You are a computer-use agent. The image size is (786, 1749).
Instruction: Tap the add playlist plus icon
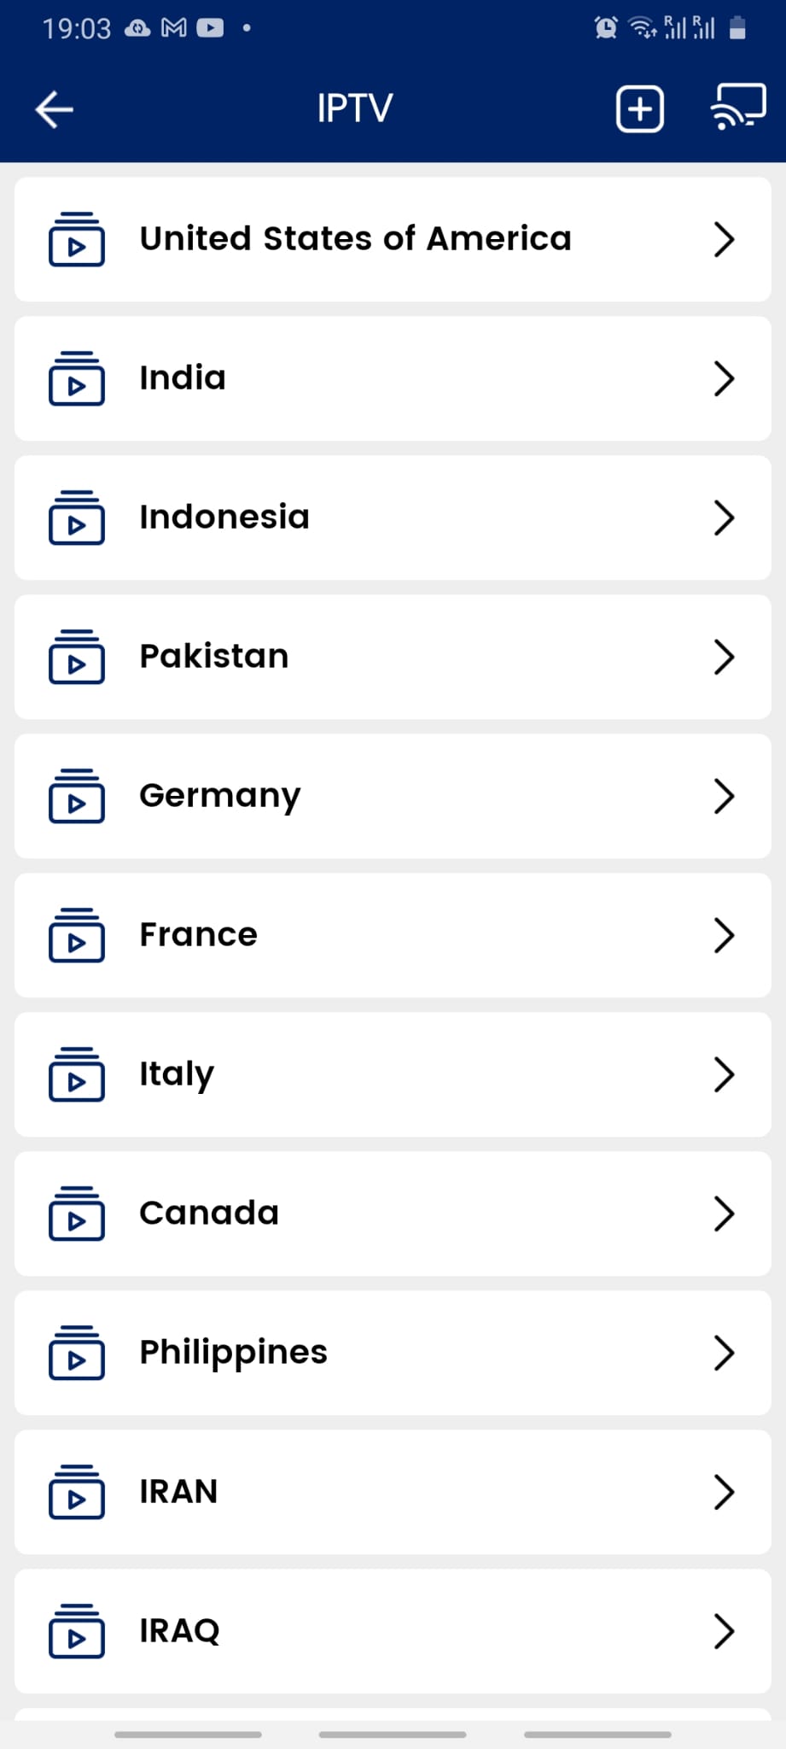639,109
